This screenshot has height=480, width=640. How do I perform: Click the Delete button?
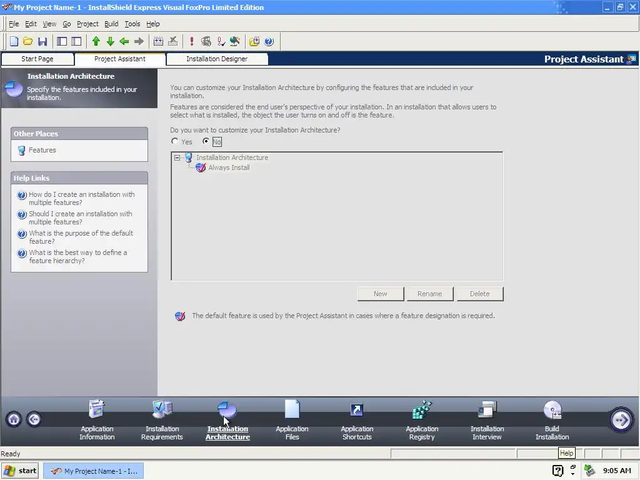coord(479,294)
